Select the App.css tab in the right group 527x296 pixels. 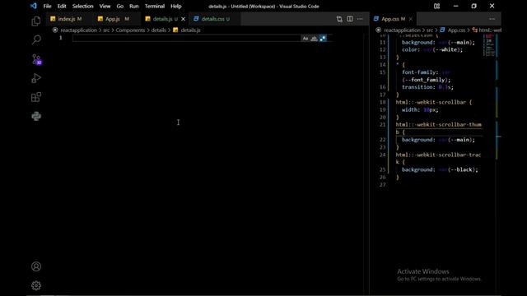point(393,19)
